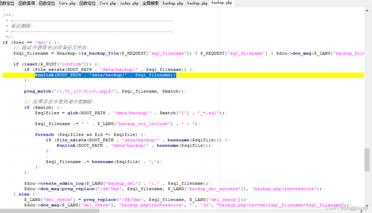The height and width of the screenshot is (213, 372).
Task: Click the highlighted @unlink $sql_filename line
Action: 105,75
